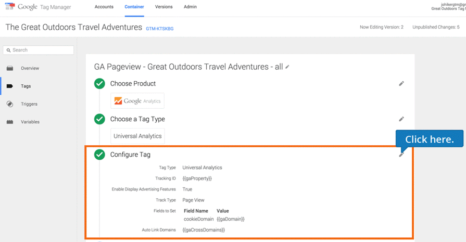Click the account email at top right
Viewport: 466px width, 242px height.
pyautogui.click(x=454, y=5)
